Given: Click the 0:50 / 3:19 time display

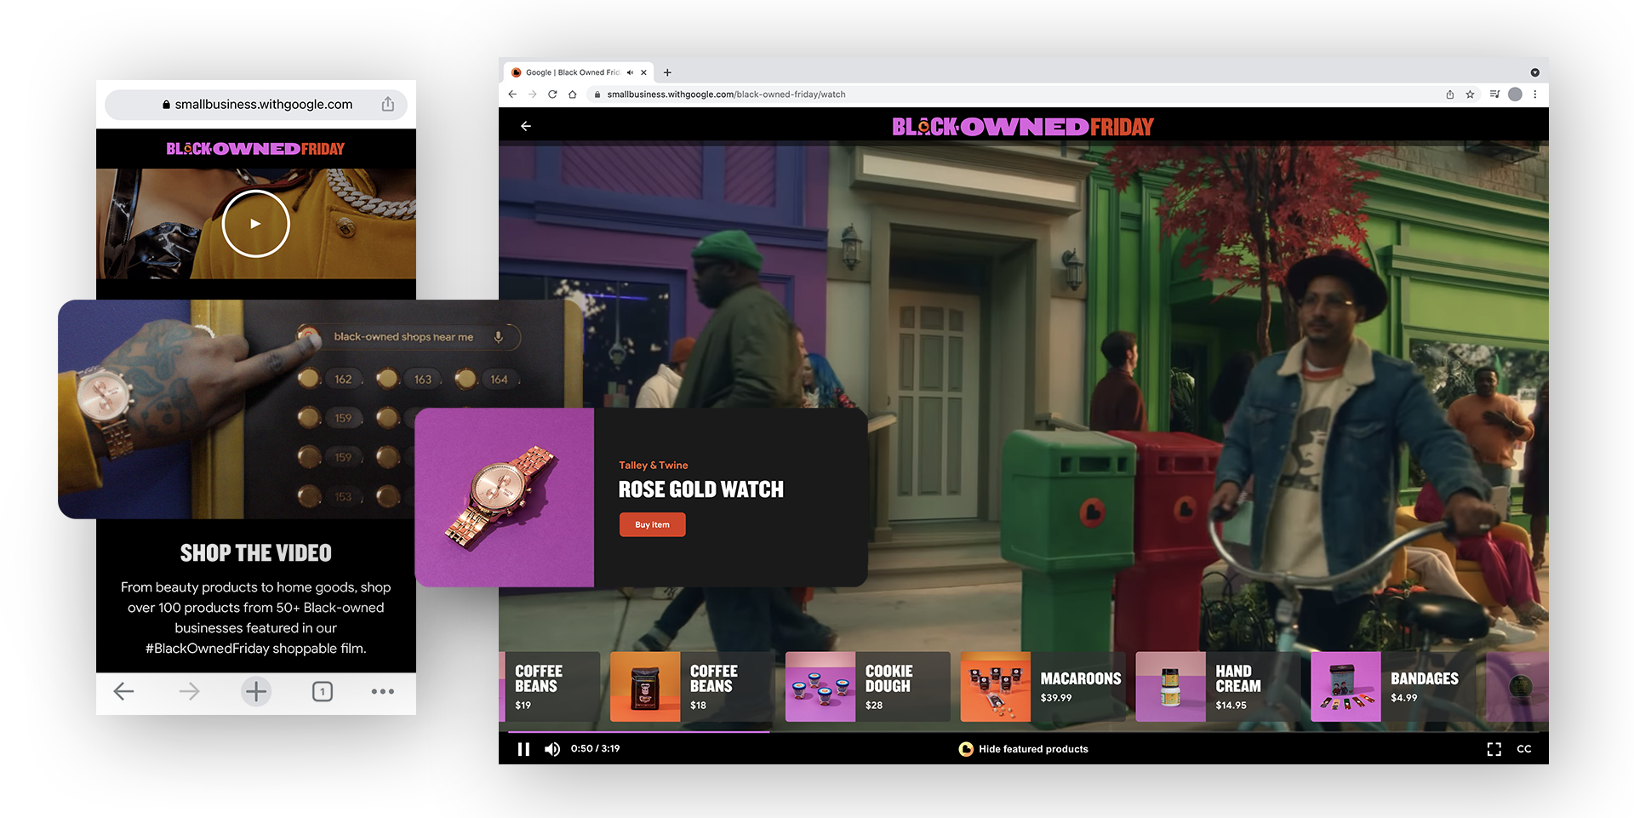Looking at the screenshot, I should pyautogui.click(x=595, y=749).
